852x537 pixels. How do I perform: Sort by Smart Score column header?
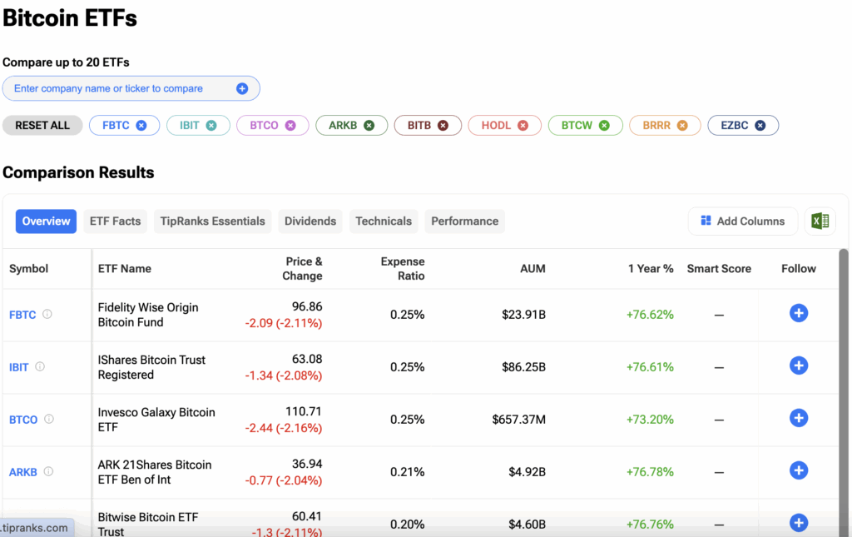[719, 268]
